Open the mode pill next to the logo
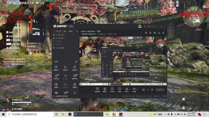 tap(71, 26)
